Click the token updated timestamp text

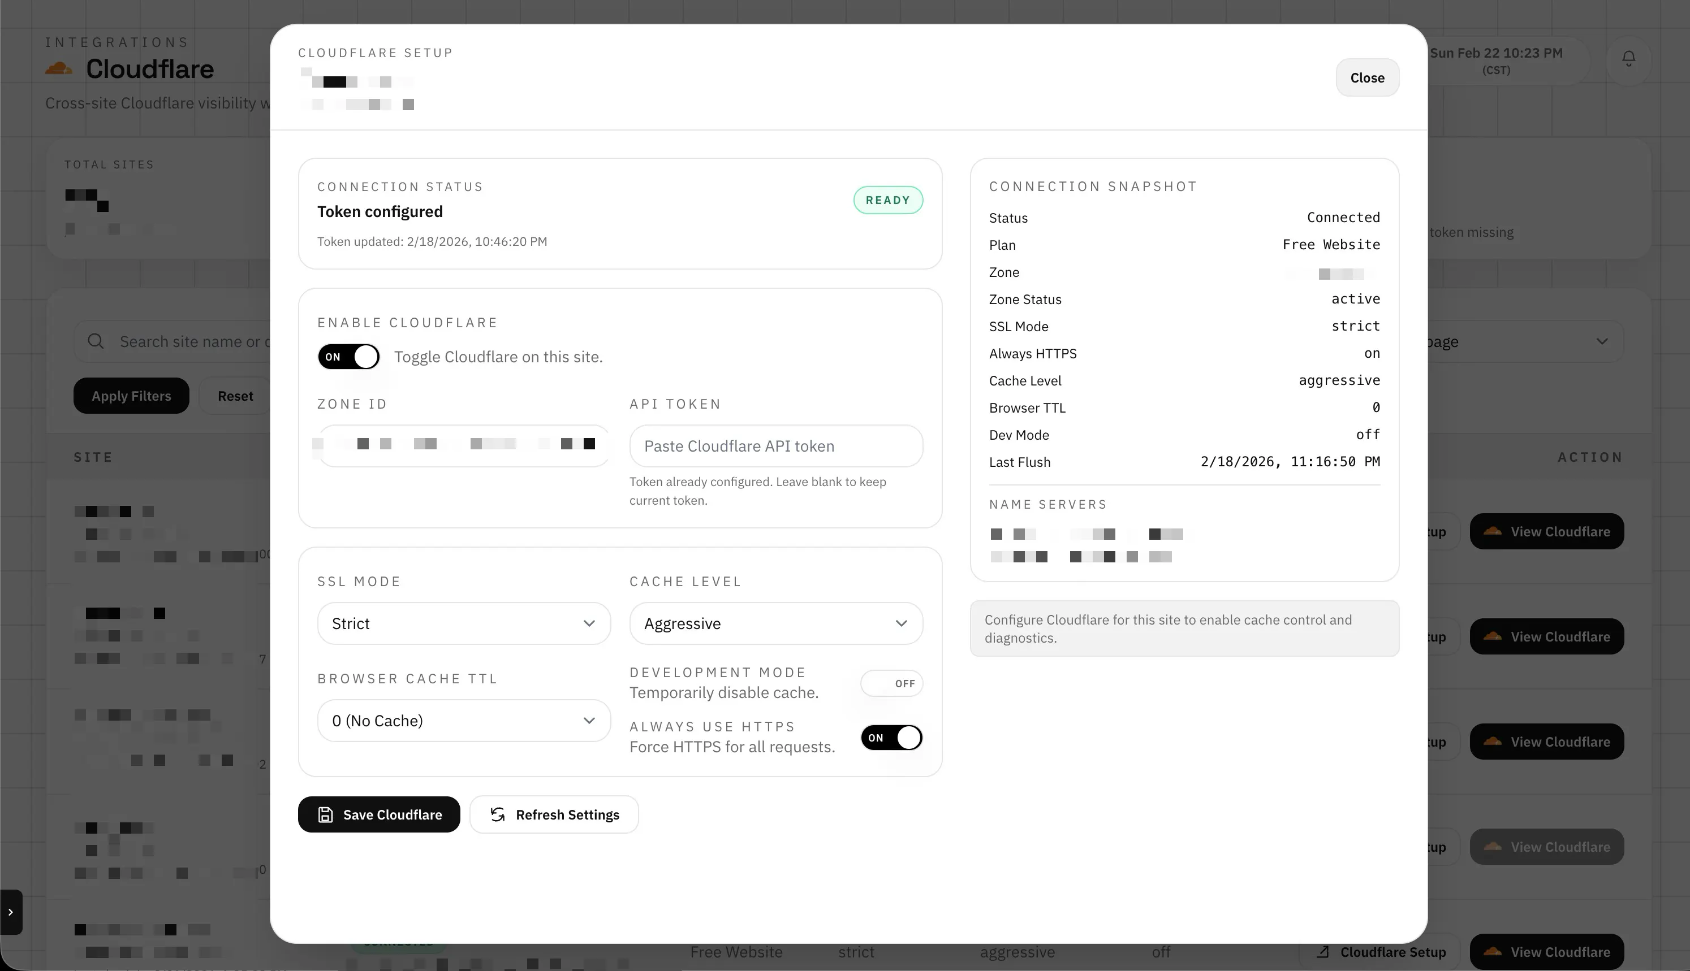432,241
